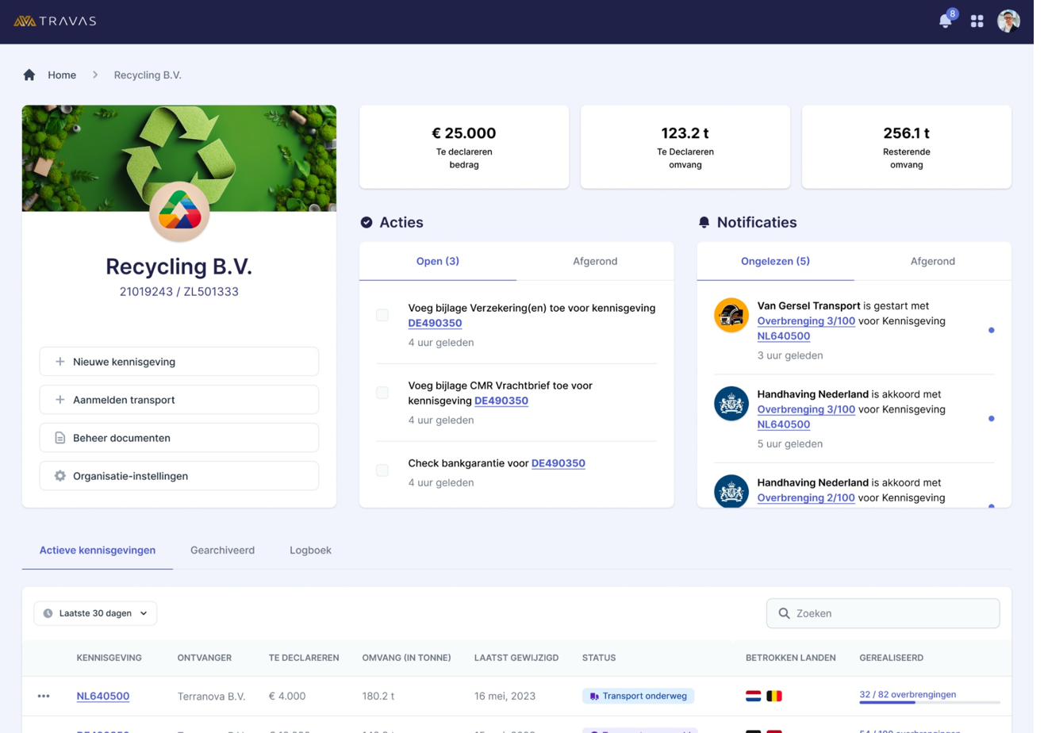1044x733 pixels.
Task: Open the Laatste 30 dagen dropdown
Action: tap(96, 619)
